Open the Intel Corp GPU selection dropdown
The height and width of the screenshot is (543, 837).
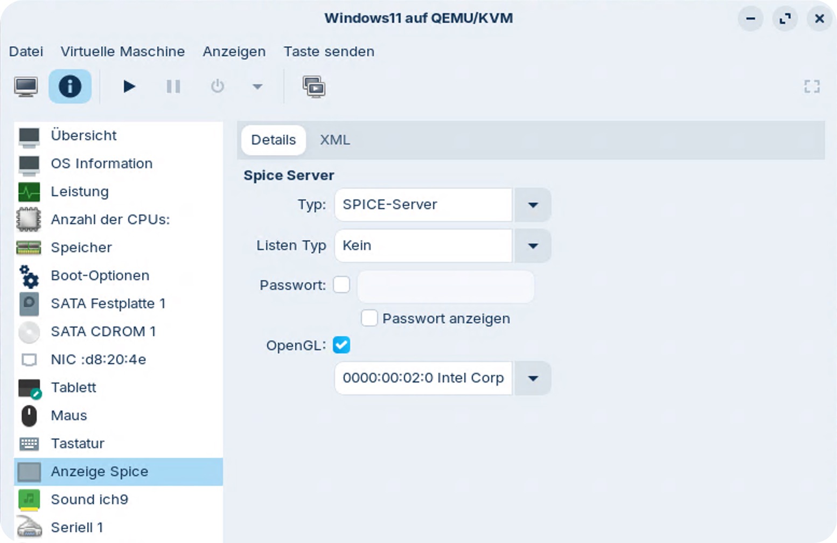(533, 378)
